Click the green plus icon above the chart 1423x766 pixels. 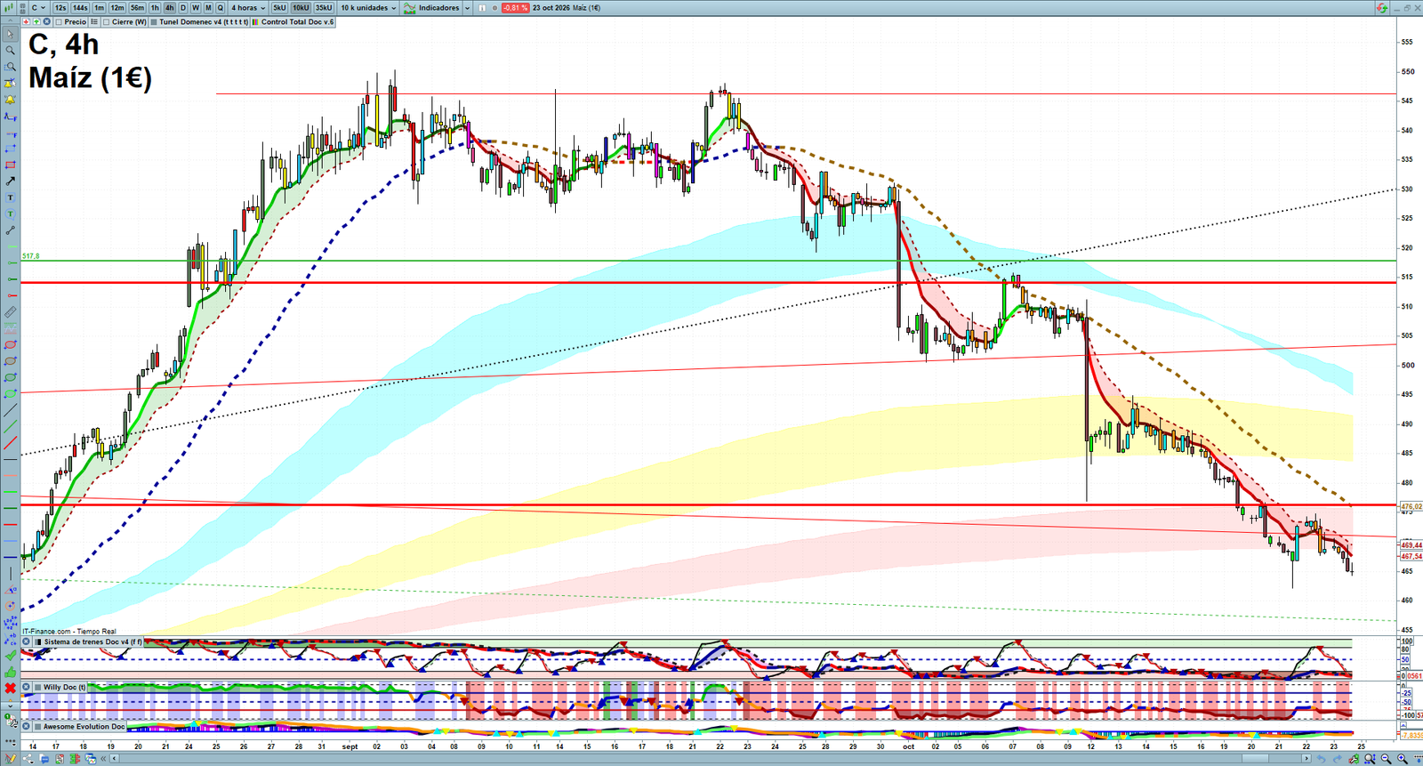click(36, 21)
